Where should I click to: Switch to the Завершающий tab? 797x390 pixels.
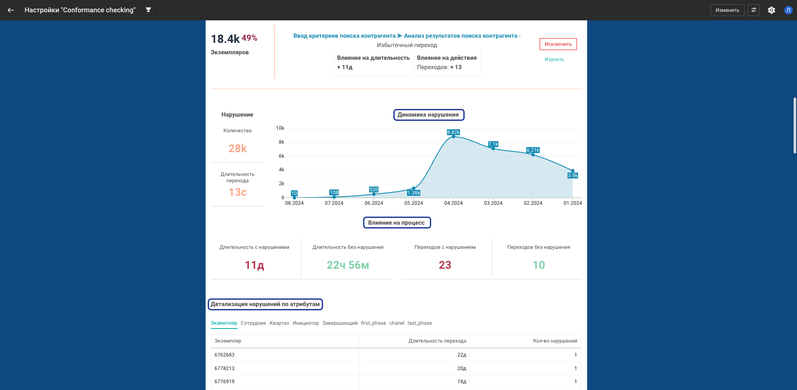tap(340, 323)
